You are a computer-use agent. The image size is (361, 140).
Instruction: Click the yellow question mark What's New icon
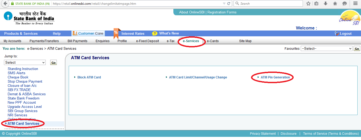click(155, 33)
